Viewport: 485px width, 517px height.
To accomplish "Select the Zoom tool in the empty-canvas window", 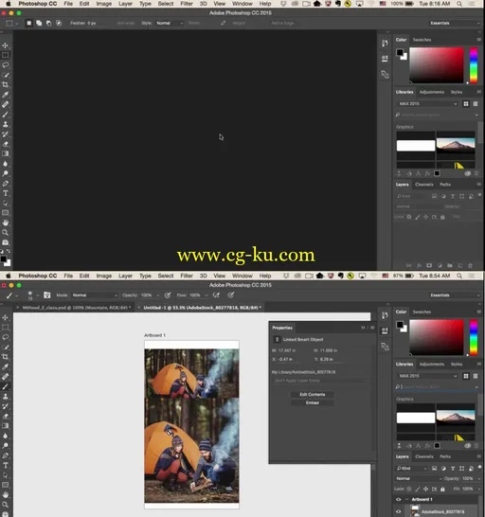I will pos(6,233).
